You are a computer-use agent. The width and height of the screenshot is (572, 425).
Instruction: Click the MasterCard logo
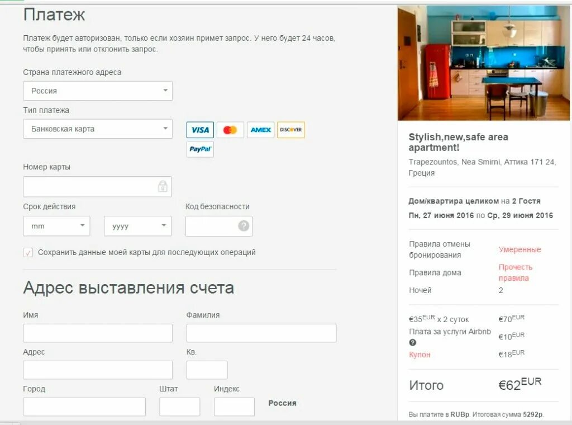coord(230,130)
